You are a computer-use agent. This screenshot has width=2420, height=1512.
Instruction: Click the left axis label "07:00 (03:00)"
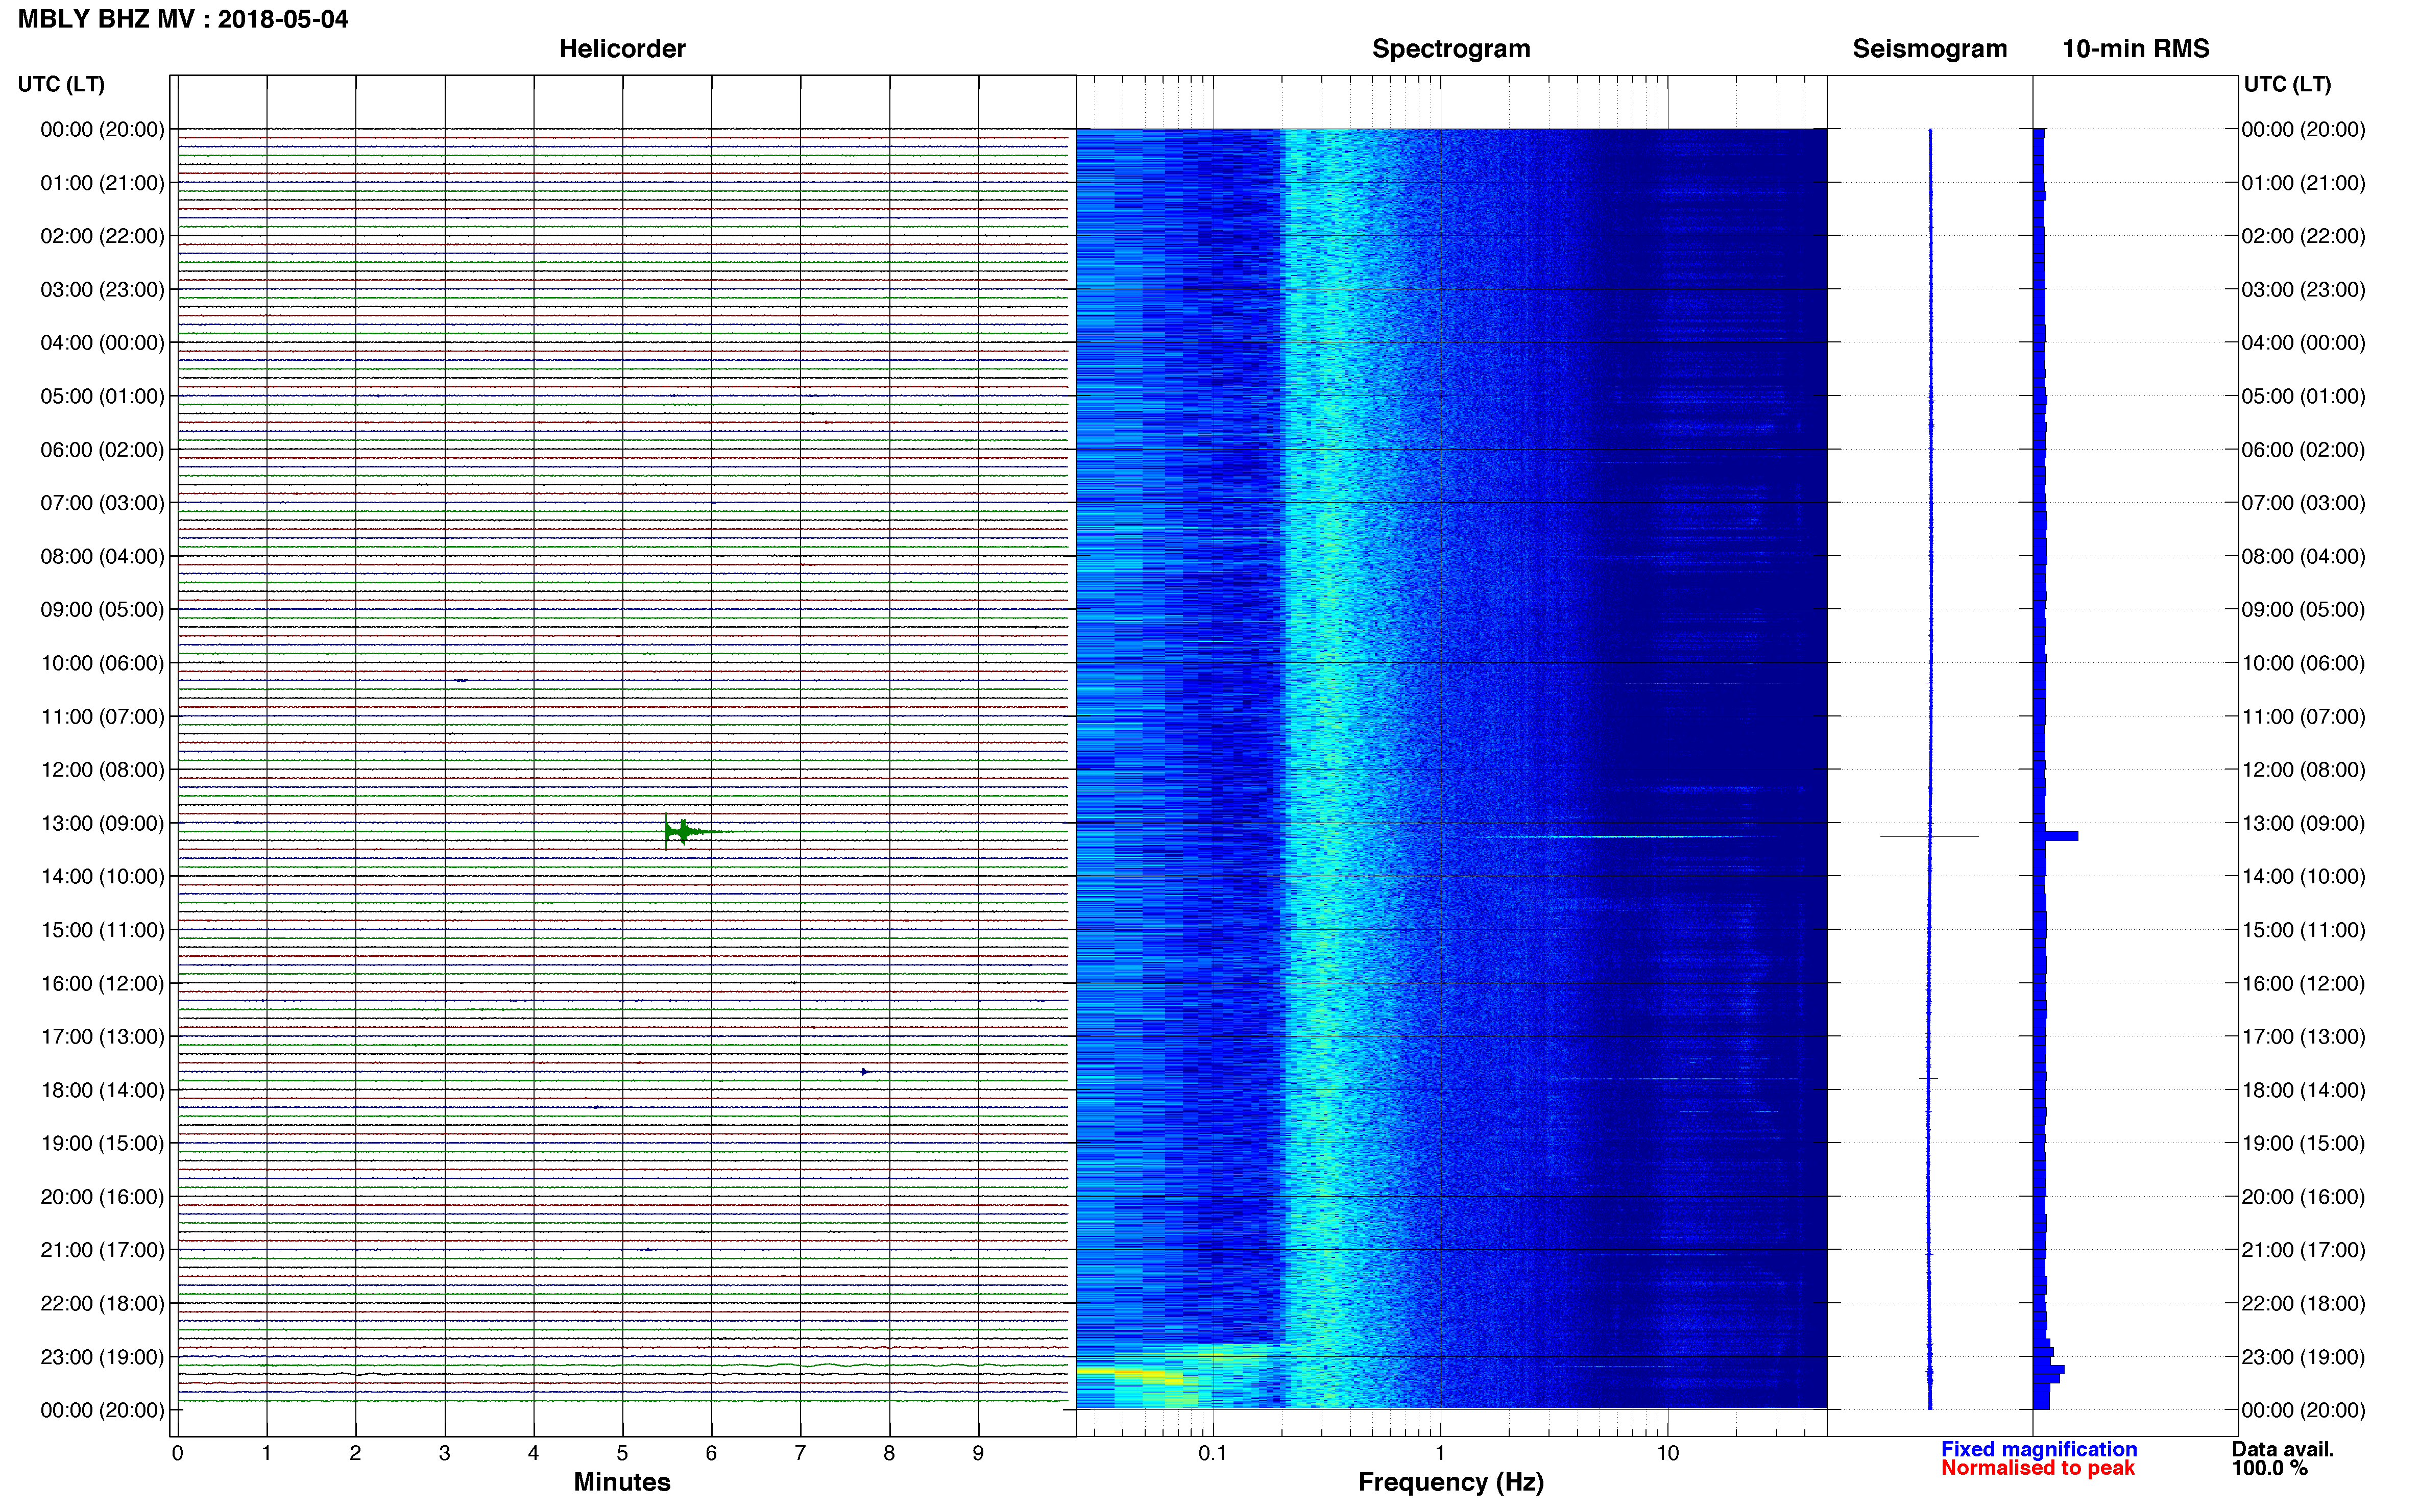[102, 503]
